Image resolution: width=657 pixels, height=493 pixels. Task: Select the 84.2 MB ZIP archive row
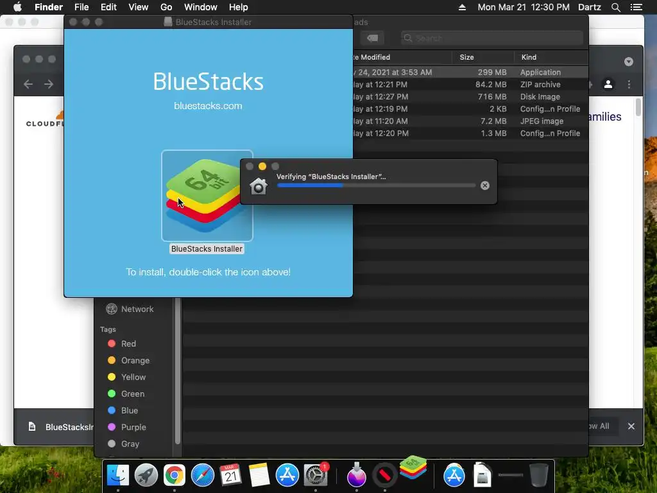[470, 84]
